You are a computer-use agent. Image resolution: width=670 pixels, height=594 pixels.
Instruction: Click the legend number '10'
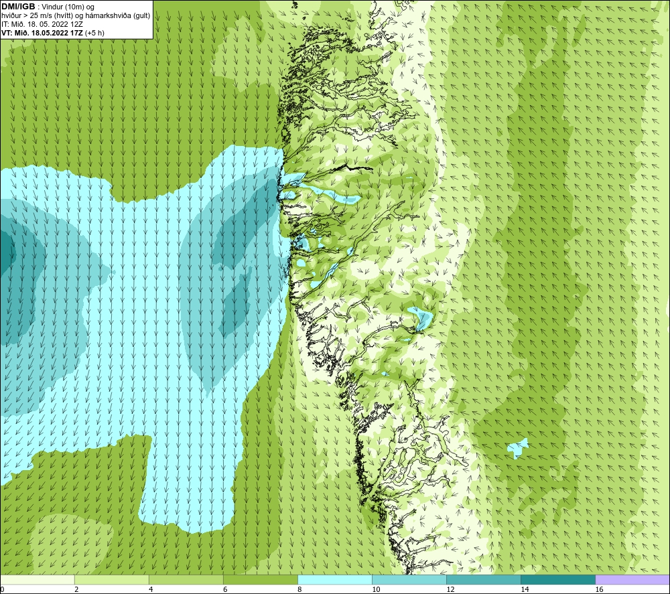click(x=376, y=590)
